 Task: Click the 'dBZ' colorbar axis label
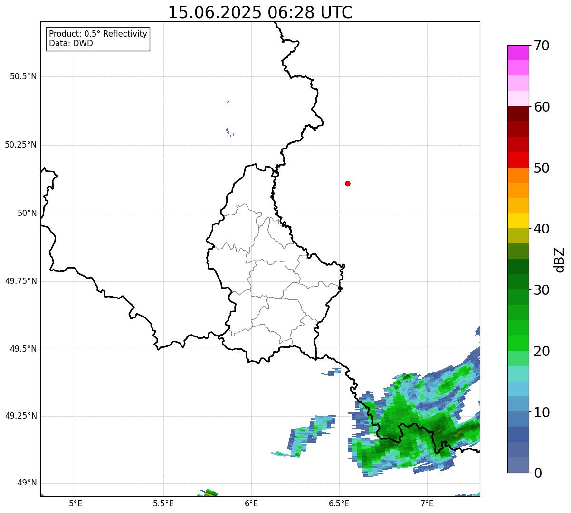tap(560, 260)
